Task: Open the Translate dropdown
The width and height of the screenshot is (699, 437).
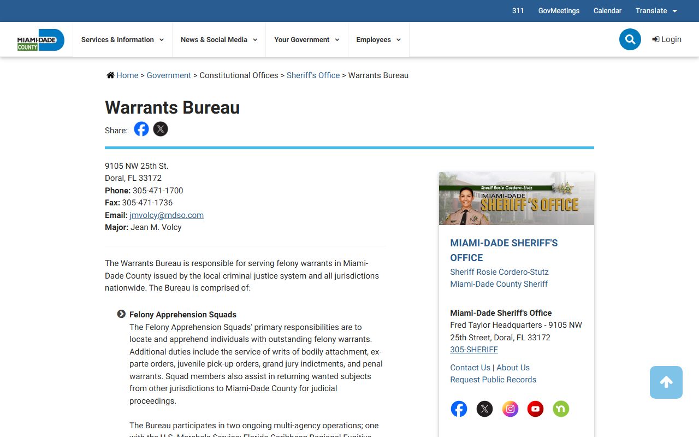Action: 656,11
